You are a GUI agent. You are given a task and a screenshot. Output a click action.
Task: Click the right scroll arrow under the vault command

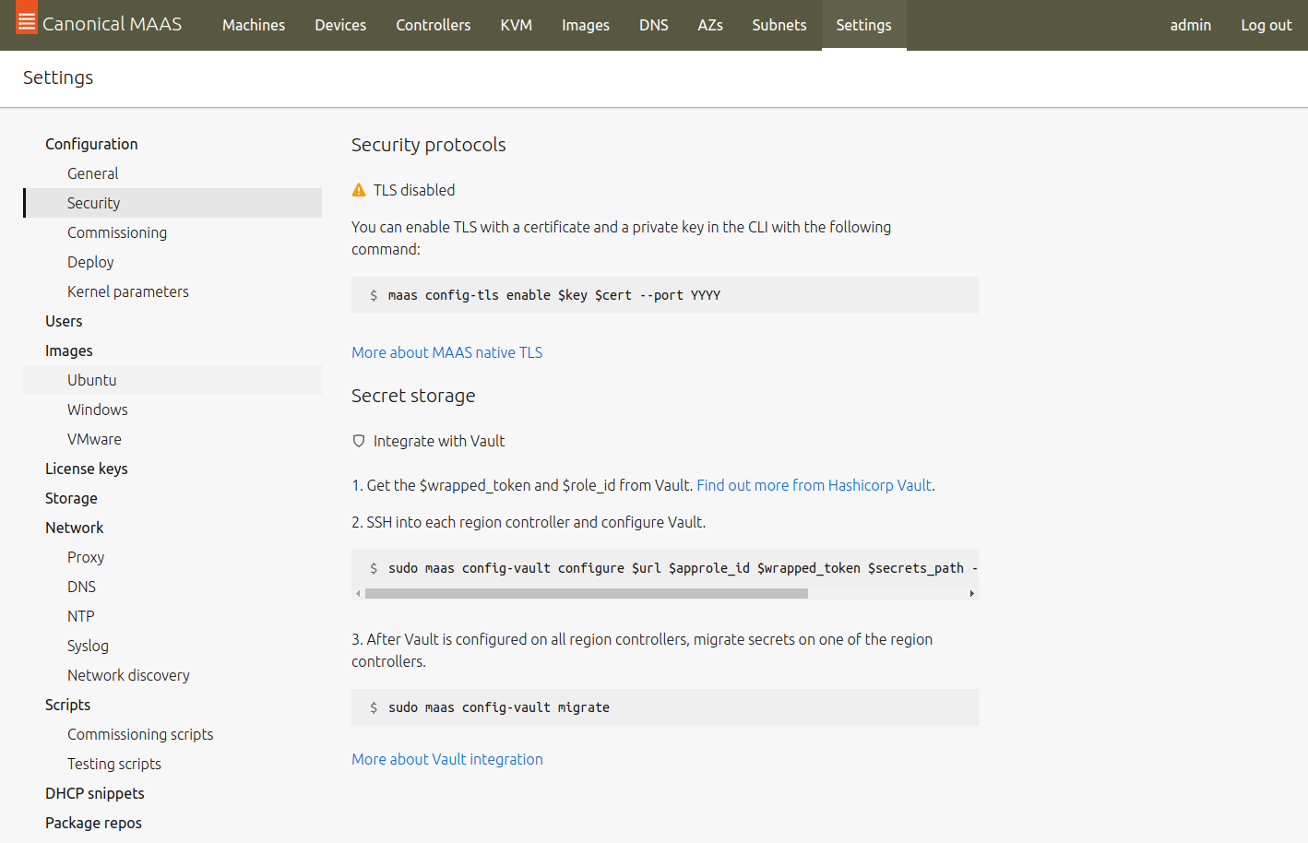pyautogui.click(x=972, y=593)
